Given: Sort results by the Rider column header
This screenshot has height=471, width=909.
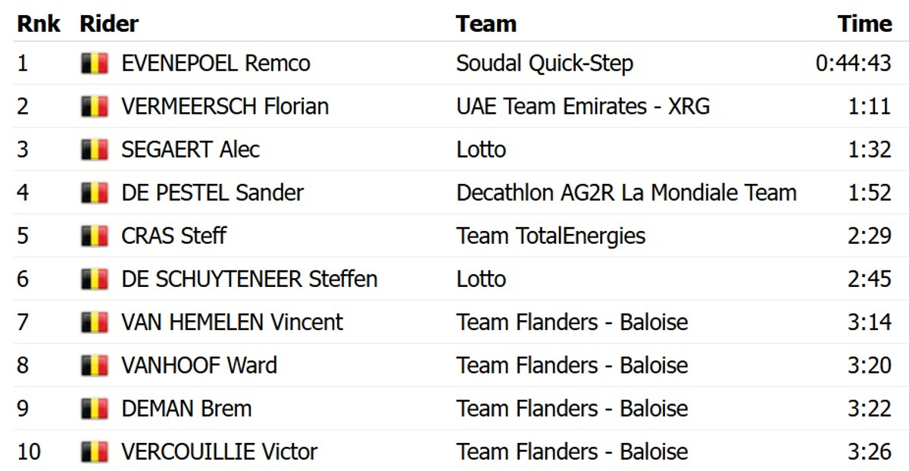Looking at the screenshot, I should tap(109, 24).
